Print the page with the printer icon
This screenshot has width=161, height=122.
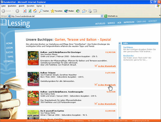click(x=90, y=11)
